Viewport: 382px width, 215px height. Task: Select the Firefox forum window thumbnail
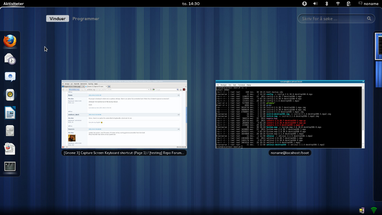124,114
